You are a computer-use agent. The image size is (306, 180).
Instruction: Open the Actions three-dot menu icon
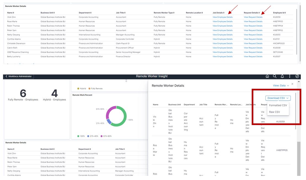[290, 76]
